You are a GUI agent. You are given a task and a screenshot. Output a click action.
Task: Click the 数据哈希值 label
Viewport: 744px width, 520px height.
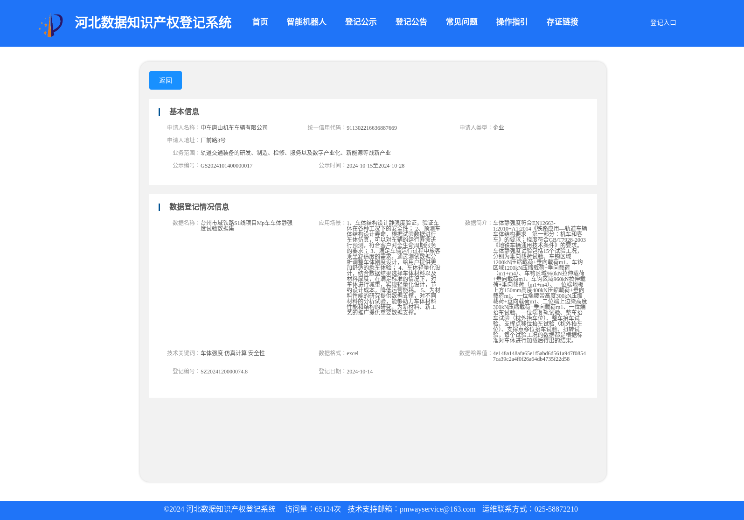pyautogui.click(x=475, y=353)
